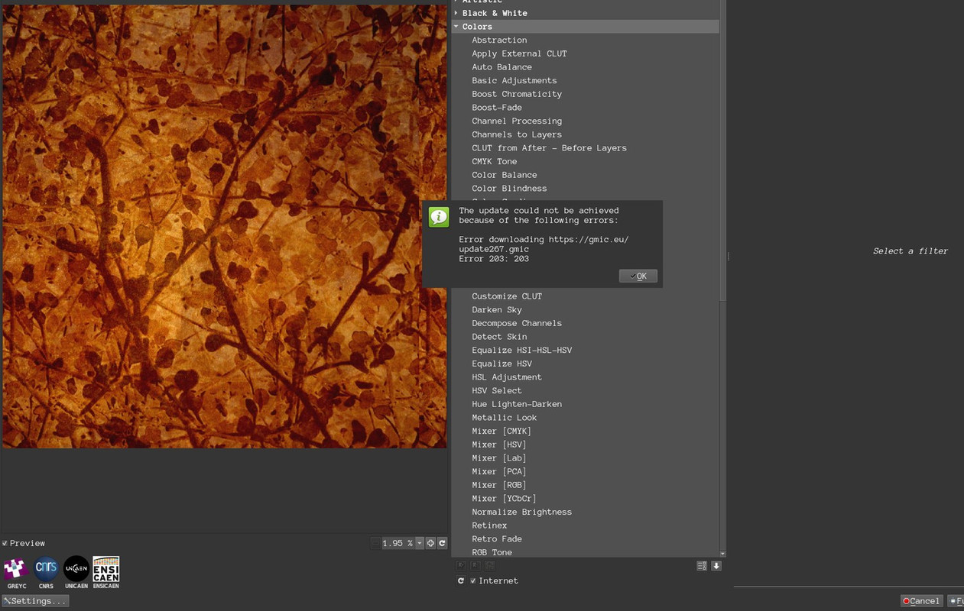Select the RGB Tone filter
Image resolution: width=964 pixels, height=611 pixels.
point(492,552)
